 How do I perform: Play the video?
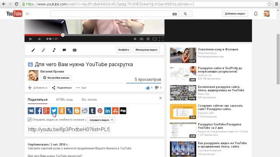pyautogui.click(x=31, y=39)
